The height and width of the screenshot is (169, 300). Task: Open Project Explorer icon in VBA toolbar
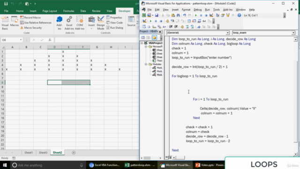[x=217, y=15]
